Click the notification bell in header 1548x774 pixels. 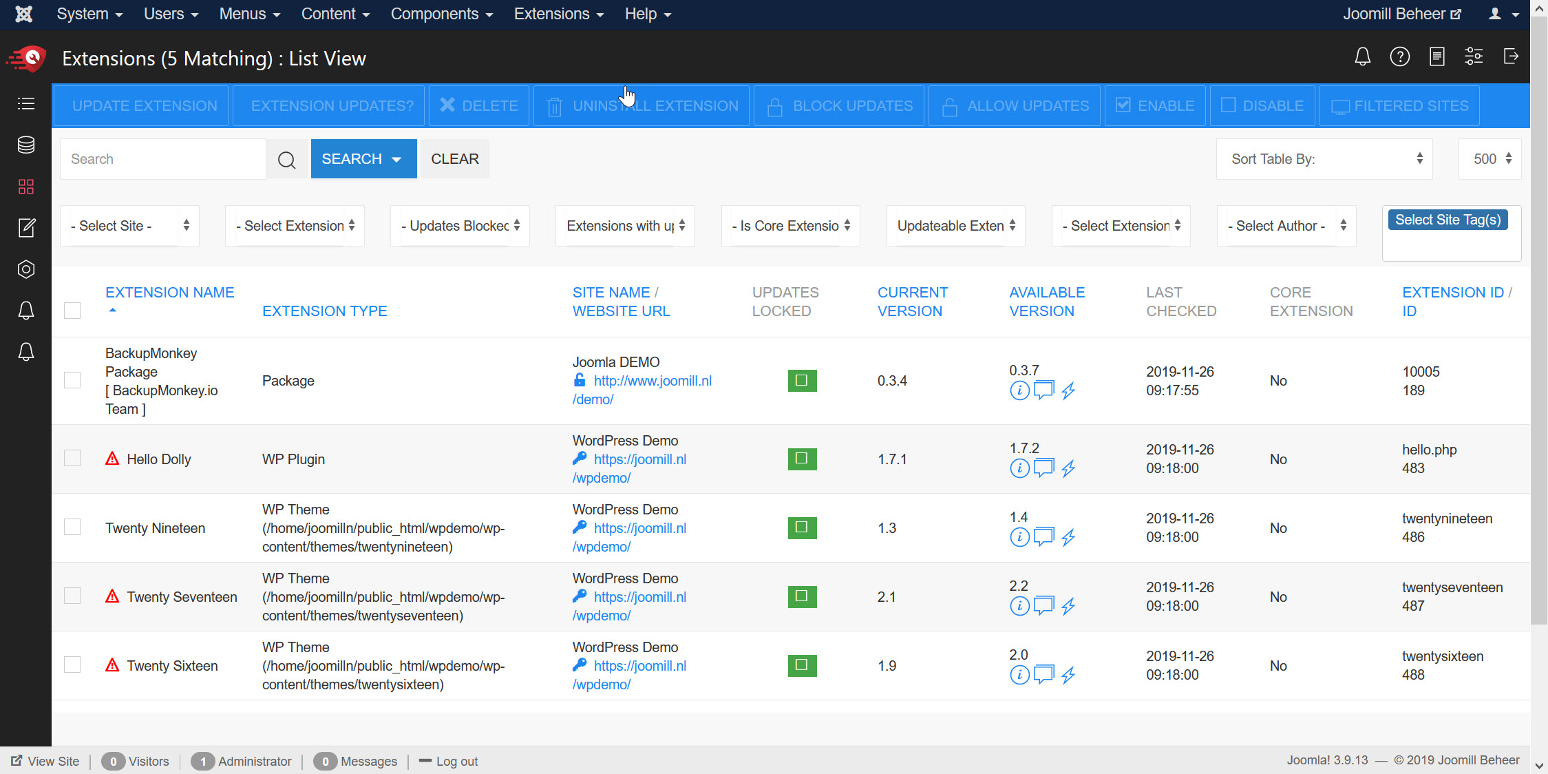click(1362, 56)
